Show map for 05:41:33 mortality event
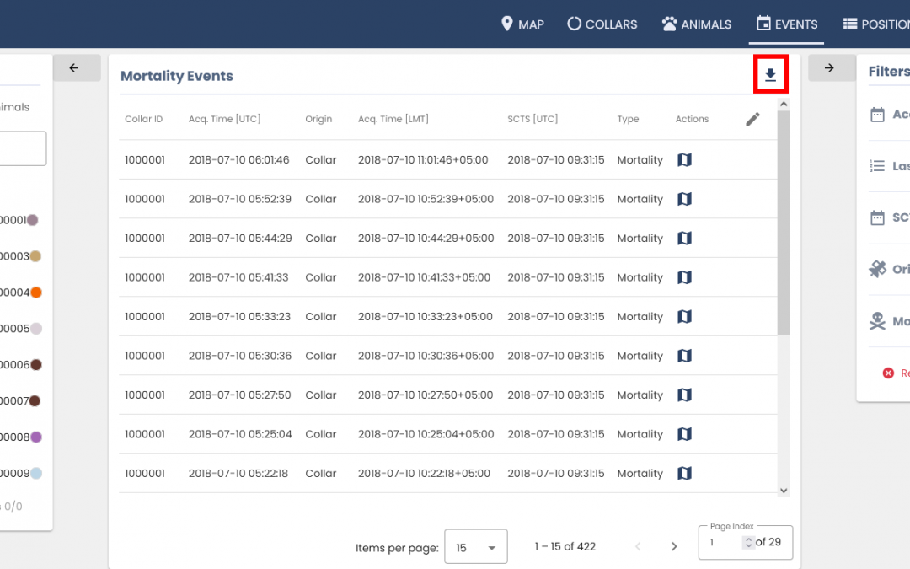This screenshot has height=569, width=910. [684, 277]
